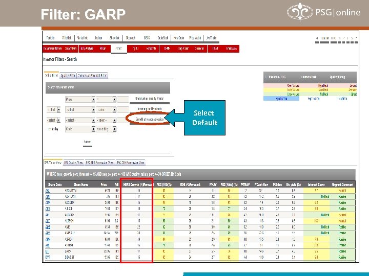Switch to the Quality View results tab
The height and width of the screenshot is (276, 369).
[74, 163]
